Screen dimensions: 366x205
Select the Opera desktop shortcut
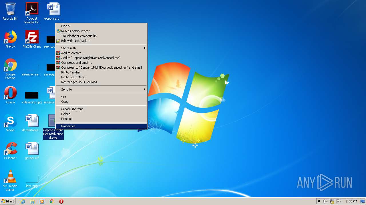(10, 95)
